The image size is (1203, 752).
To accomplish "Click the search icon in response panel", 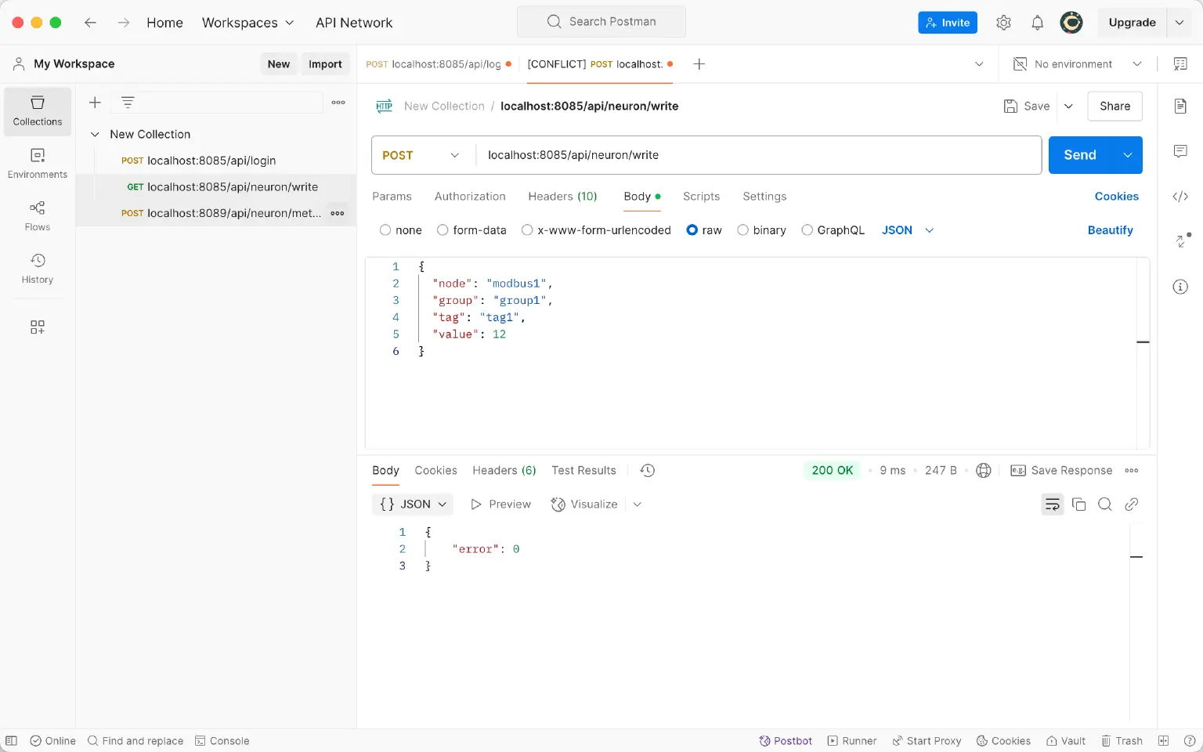I will (x=1104, y=504).
